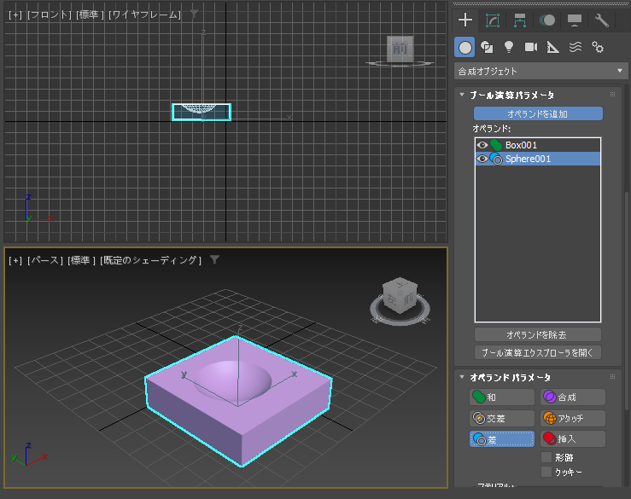
Task: Select the Systems gears icon
Action: [598, 48]
